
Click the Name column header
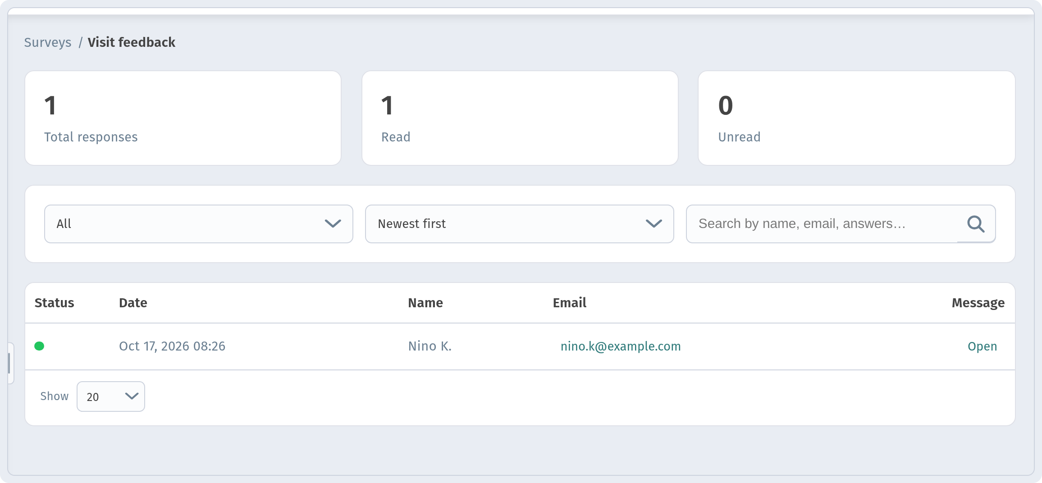coord(425,303)
